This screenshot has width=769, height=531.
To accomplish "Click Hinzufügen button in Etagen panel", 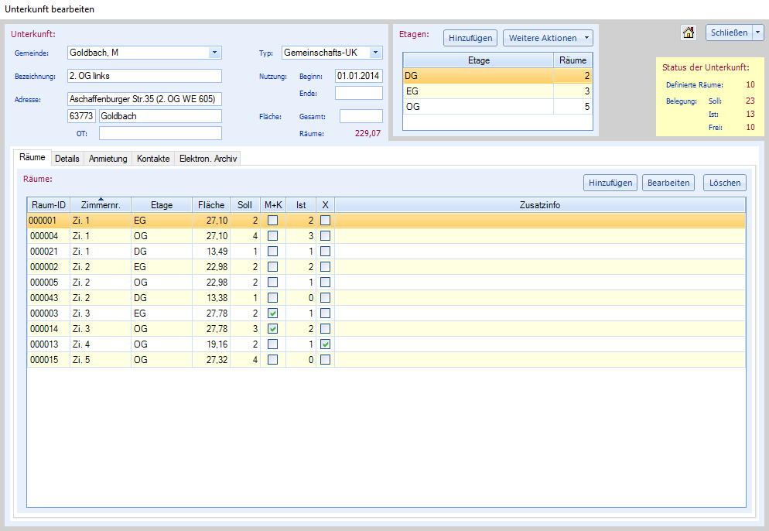I will tap(470, 38).
